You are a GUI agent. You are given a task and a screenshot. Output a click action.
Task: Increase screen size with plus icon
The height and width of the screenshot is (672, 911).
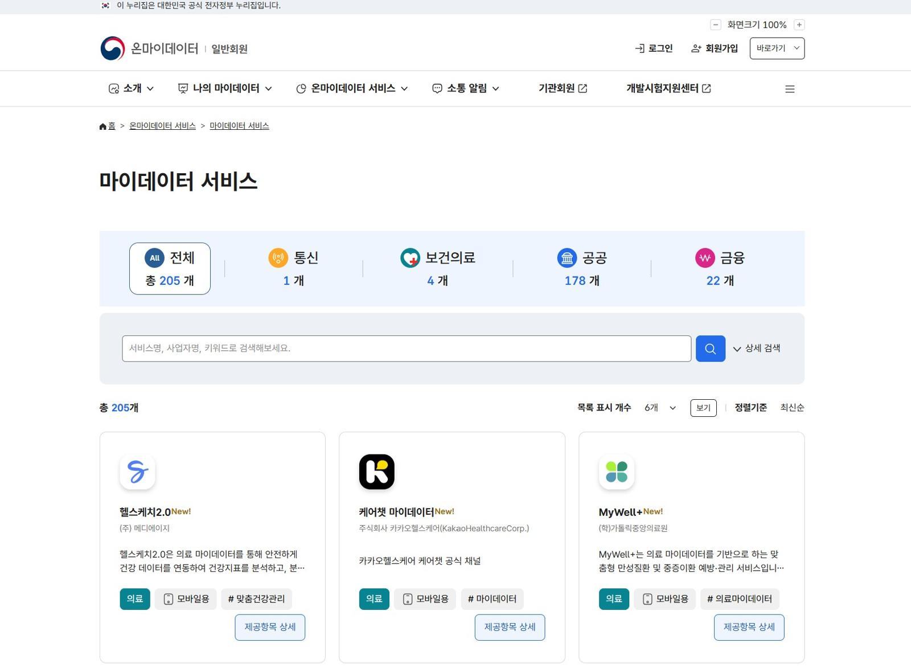799,24
